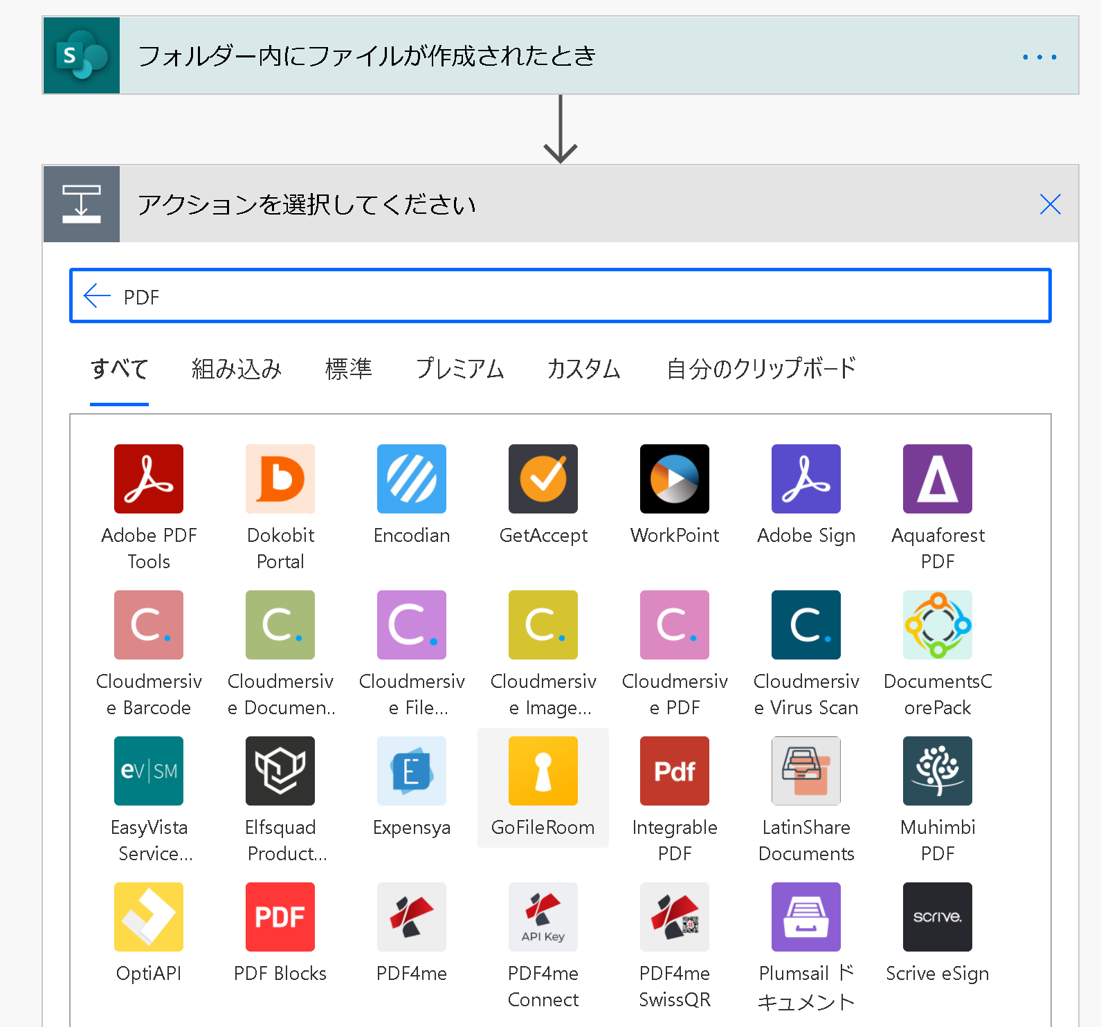Select the Cloudmersive Document connector
The image size is (1101, 1027).
pyautogui.click(x=280, y=625)
